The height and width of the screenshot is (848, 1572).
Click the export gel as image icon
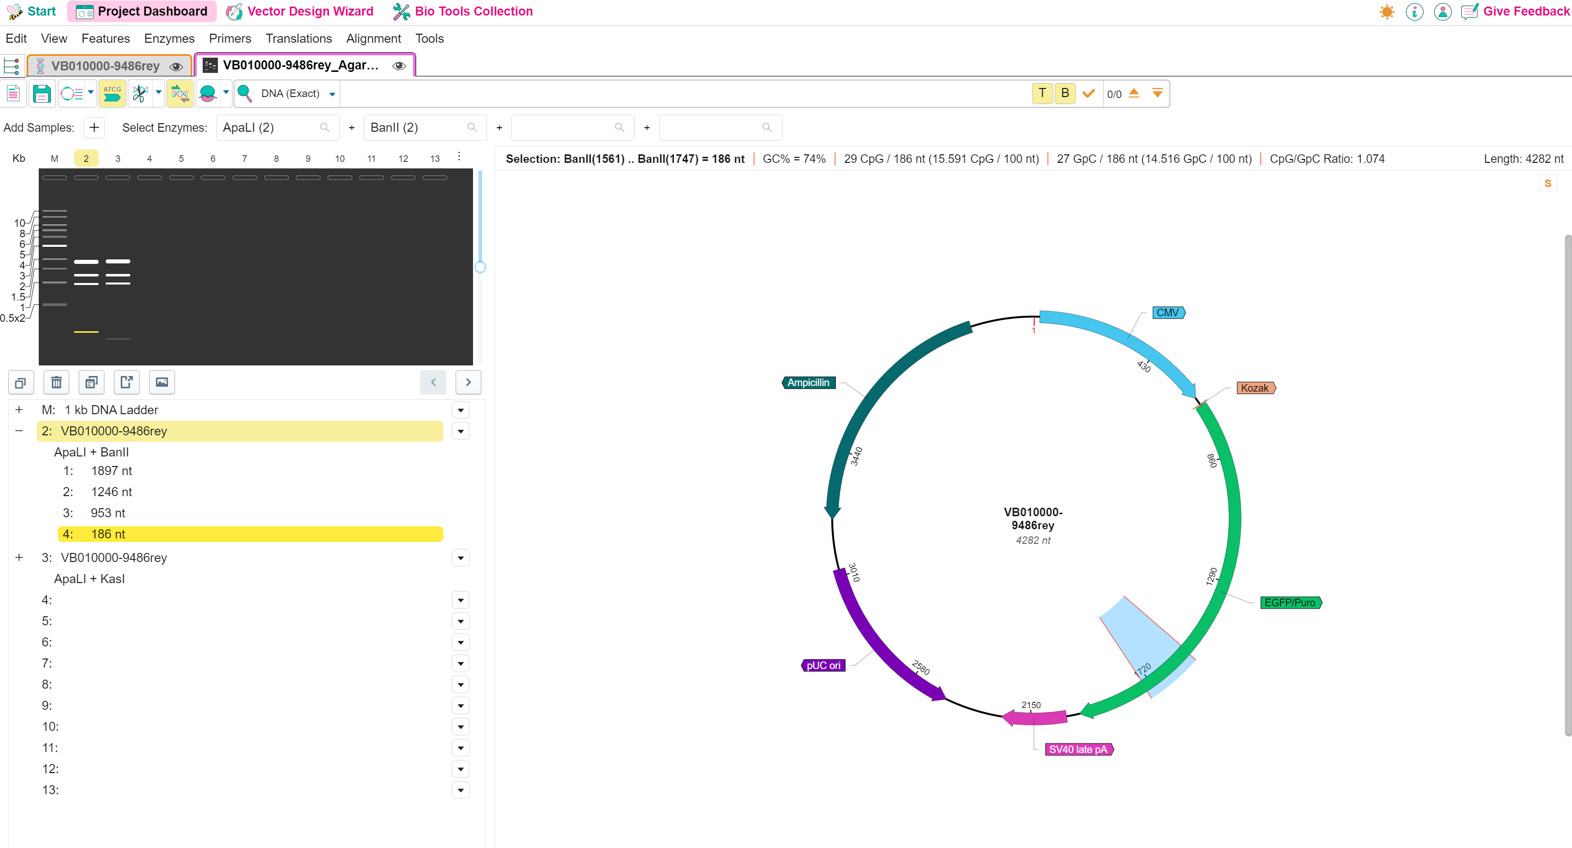(x=162, y=382)
